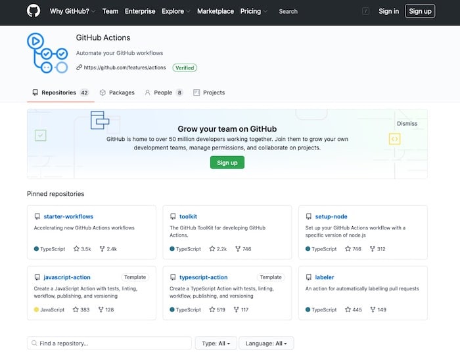This screenshot has height=354, width=460.
Task: Switch to the Projects tab
Action: tap(209, 92)
